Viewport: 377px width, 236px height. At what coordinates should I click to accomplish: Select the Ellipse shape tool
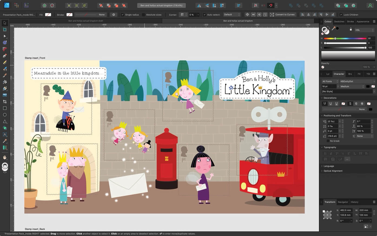click(x=5, y=115)
